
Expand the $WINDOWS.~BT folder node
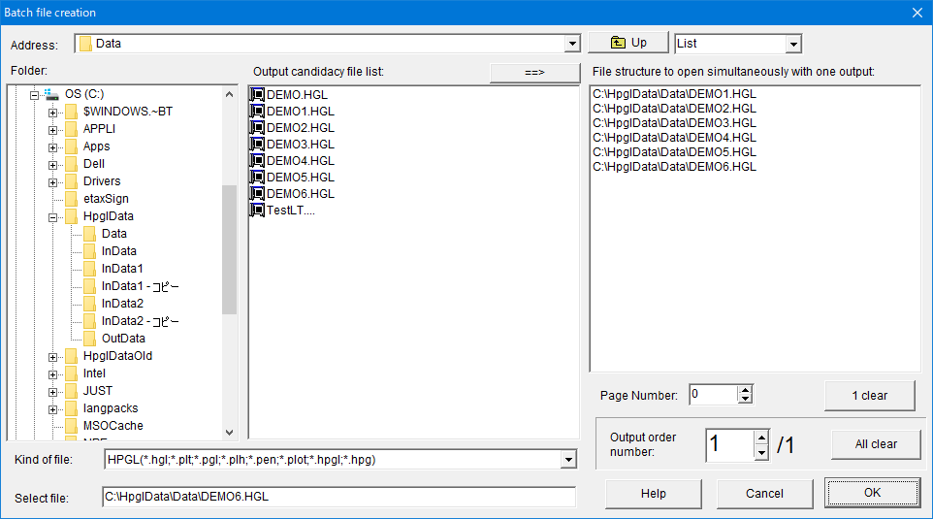[53, 113]
